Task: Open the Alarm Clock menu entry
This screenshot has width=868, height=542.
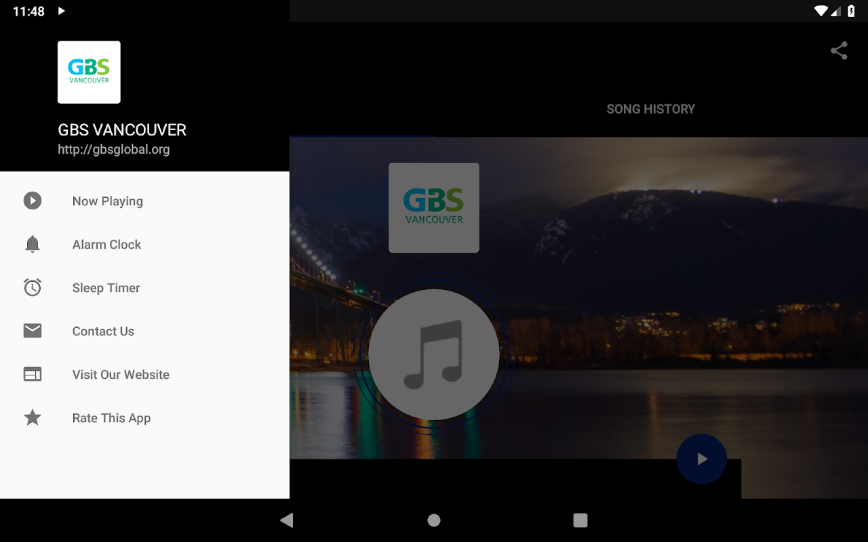Action: coord(144,245)
